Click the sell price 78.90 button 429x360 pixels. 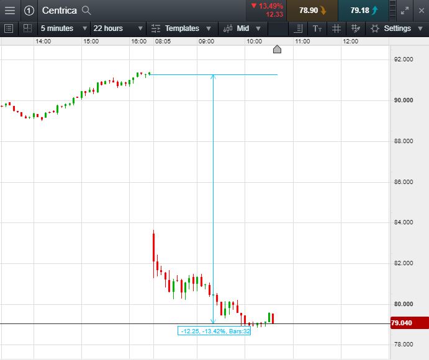312,11
